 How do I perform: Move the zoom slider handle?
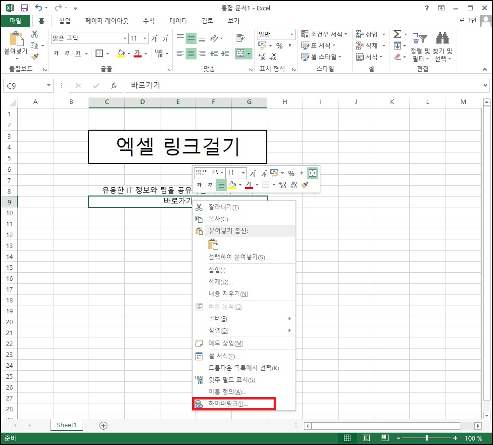tap(426, 438)
